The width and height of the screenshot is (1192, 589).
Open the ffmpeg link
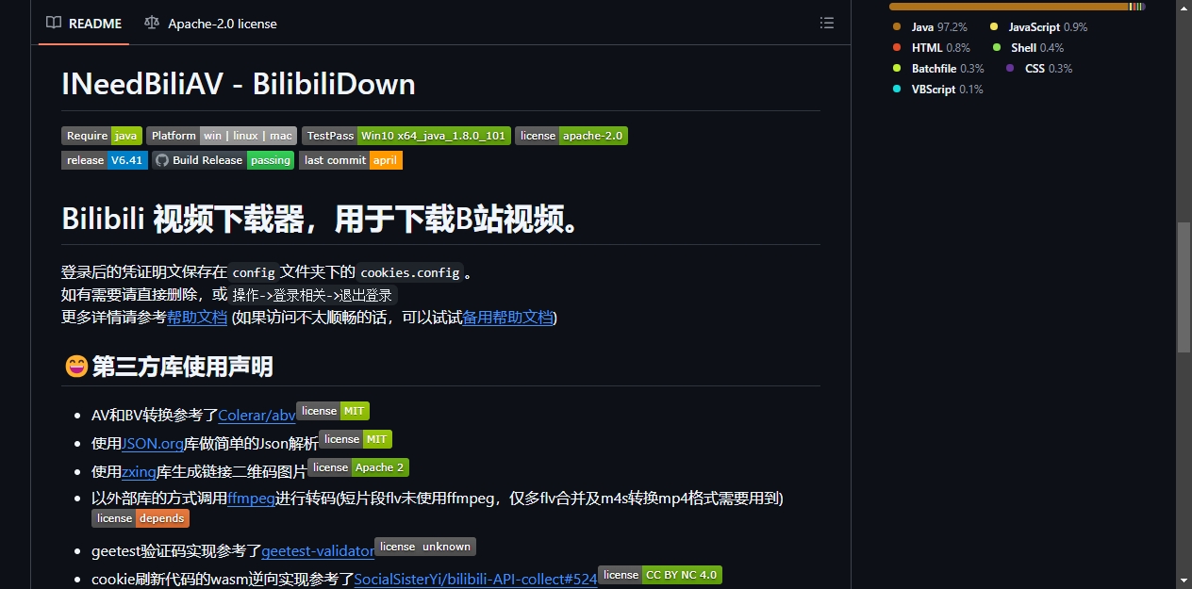(x=251, y=499)
